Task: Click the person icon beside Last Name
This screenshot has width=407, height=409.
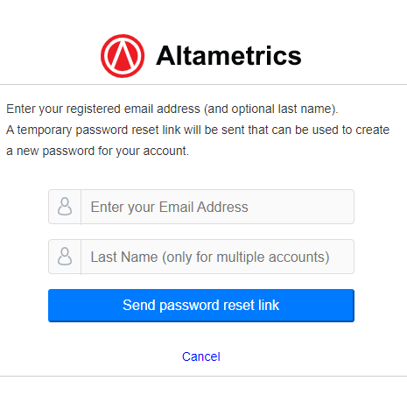Action: 65,257
